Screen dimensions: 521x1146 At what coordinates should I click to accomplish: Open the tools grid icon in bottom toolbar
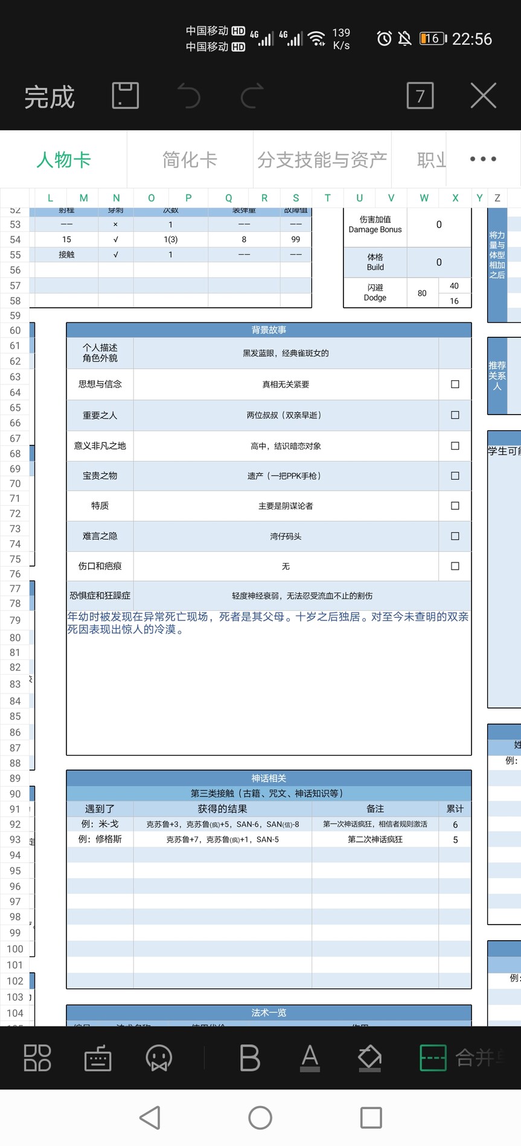[x=37, y=1058]
